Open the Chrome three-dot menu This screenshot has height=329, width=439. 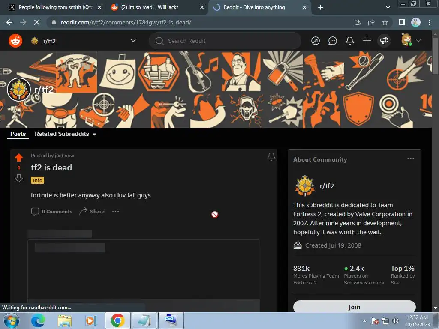[x=430, y=22]
